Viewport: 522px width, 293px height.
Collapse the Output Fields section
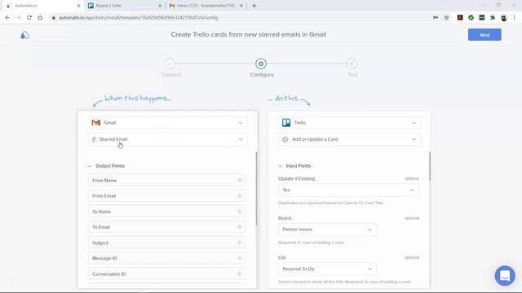[90, 166]
